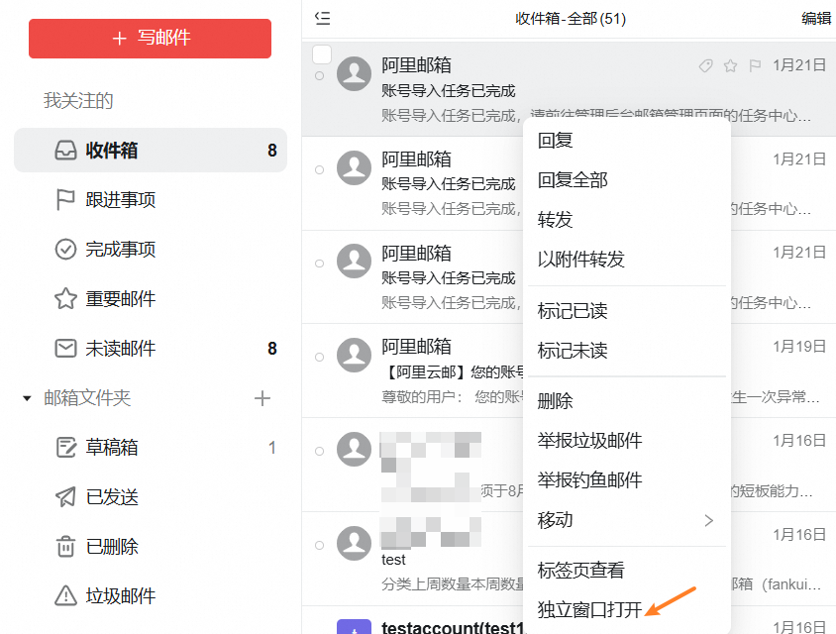836x634 pixels.
Task: Open the 垃圾邮件 folder label
Action: point(121,595)
